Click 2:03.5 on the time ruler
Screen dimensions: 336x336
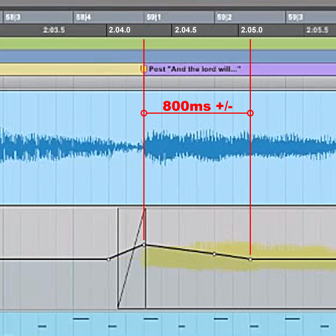pos(54,30)
